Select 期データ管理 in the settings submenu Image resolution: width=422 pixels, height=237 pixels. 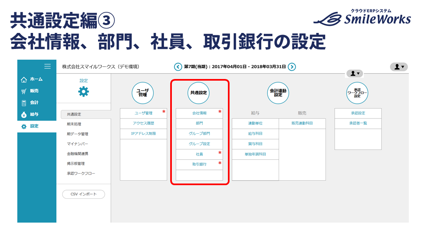(x=77, y=134)
